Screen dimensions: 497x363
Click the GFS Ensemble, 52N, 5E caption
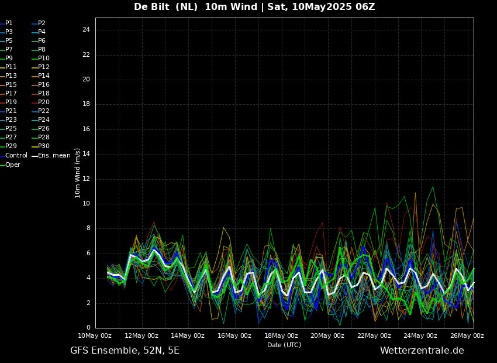125,351
